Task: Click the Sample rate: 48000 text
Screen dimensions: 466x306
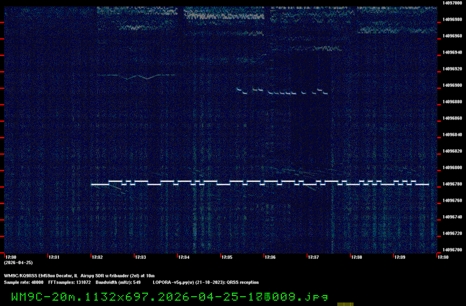Action: click(x=23, y=283)
